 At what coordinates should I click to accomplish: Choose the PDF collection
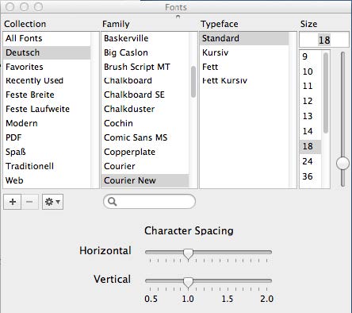click(x=47, y=137)
